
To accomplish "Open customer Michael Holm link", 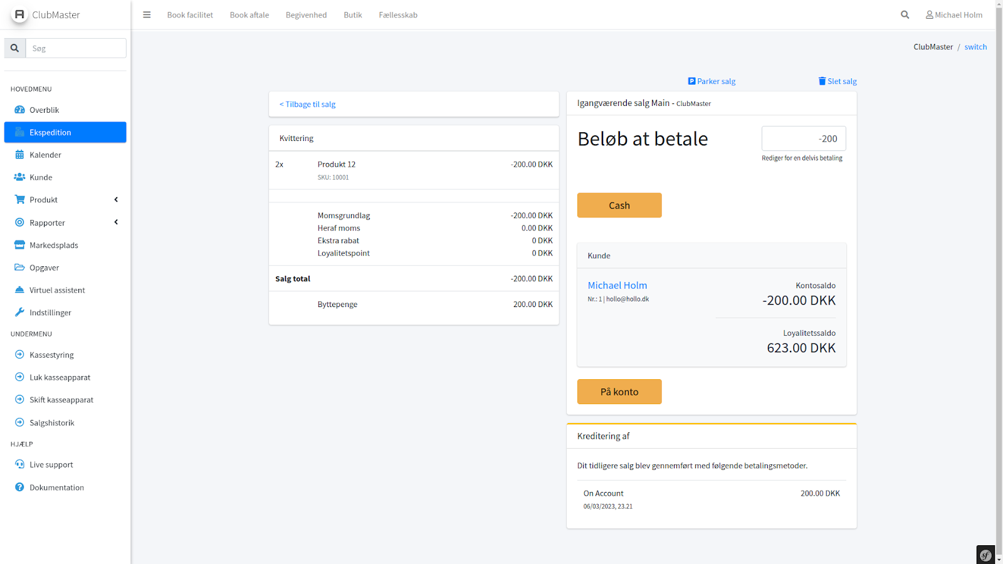I will [x=617, y=285].
